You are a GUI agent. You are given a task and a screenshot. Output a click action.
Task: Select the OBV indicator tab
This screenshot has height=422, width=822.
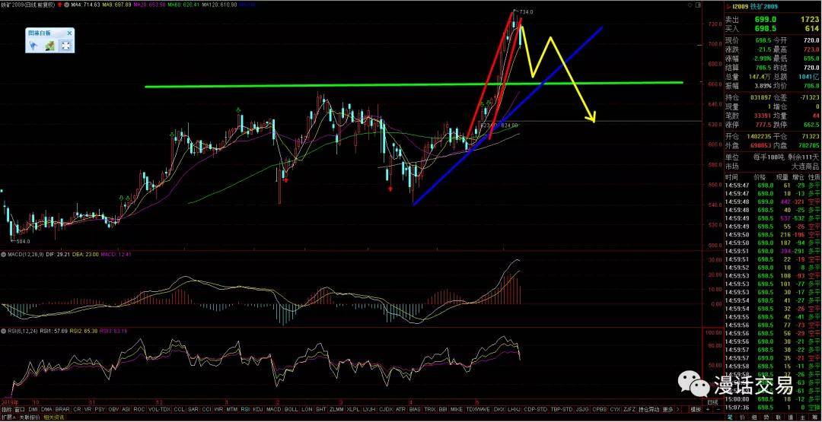point(113,409)
